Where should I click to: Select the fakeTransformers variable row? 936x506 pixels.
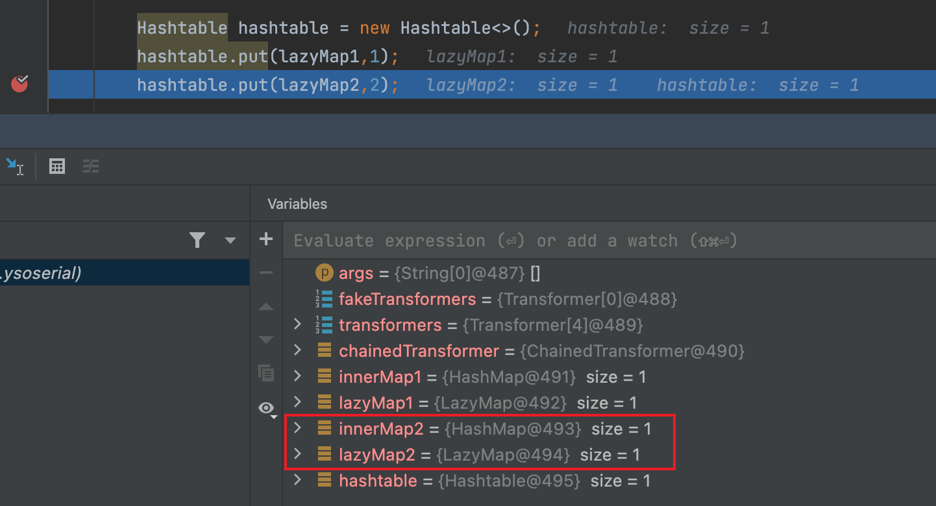609,299
